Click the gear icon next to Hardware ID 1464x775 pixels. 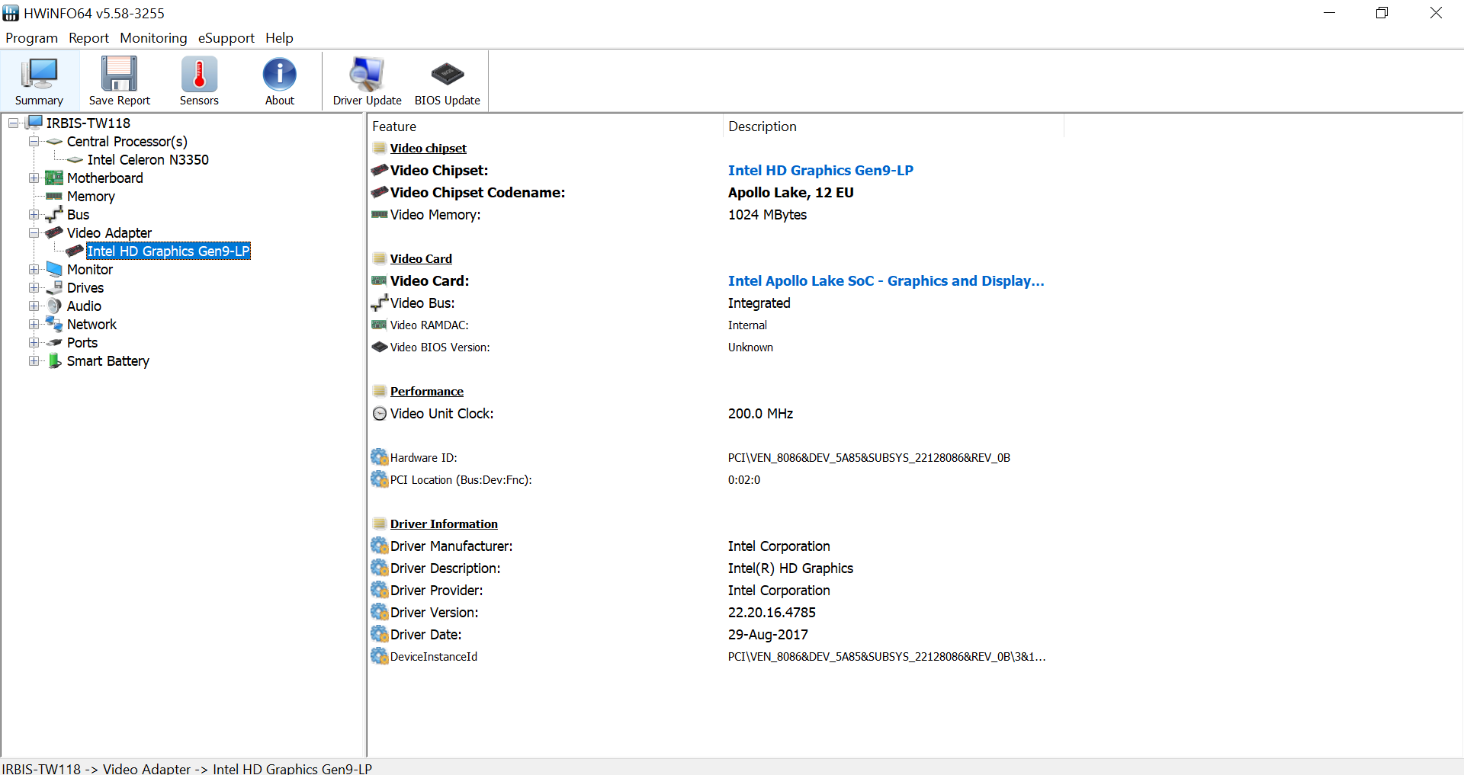380,457
